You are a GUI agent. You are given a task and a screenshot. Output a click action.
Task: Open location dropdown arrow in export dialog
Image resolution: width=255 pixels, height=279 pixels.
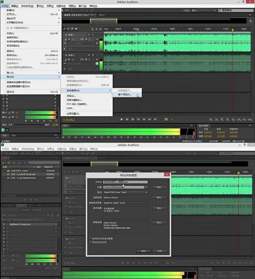point(146,187)
